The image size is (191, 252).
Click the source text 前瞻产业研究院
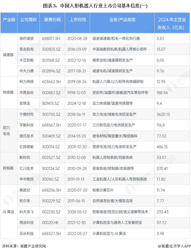coord(33,246)
